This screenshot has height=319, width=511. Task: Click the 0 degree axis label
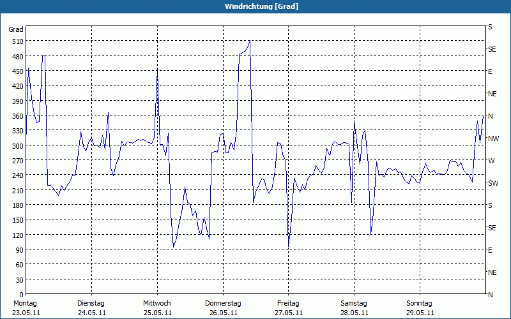(x=22, y=295)
